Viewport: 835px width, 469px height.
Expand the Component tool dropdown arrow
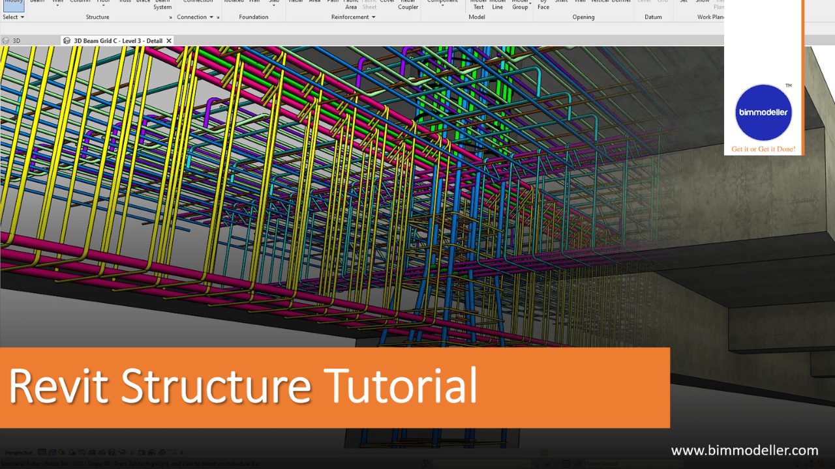442,6
